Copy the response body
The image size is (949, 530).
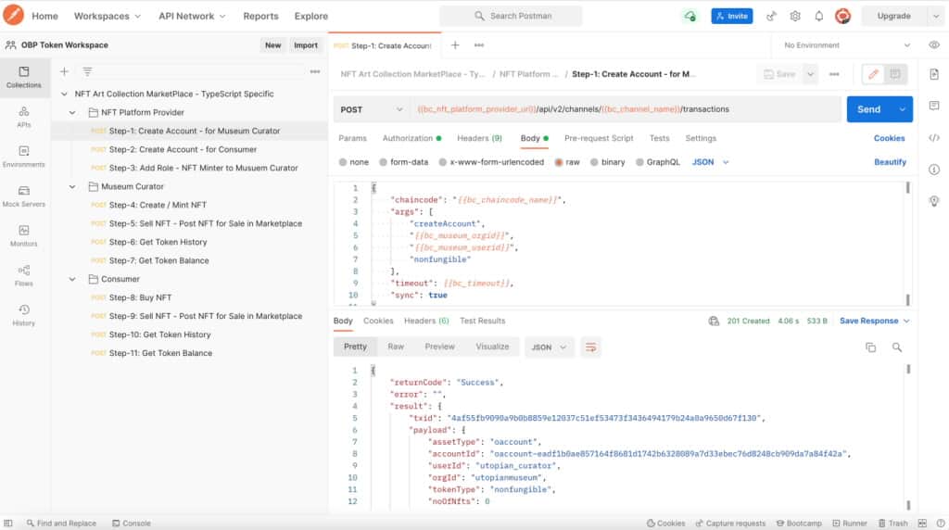[870, 347]
